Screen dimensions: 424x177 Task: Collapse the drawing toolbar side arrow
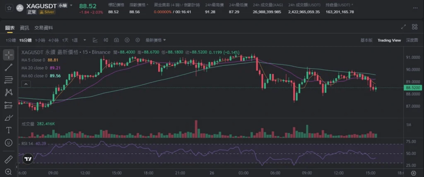click(x=16, y=167)
